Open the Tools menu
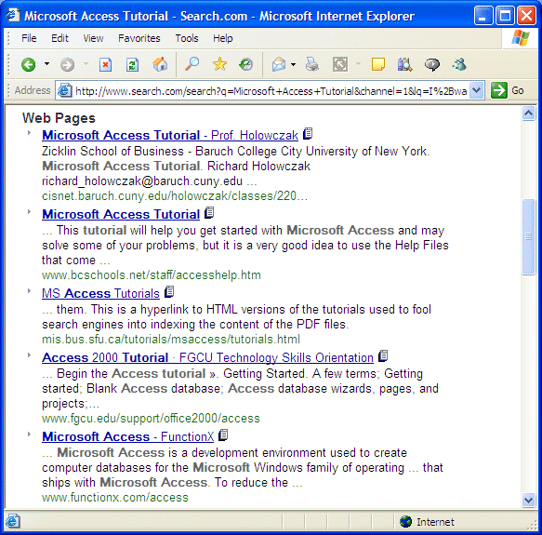The height and width of the screenshot is (535, 542). pyautogui.click(x=187, y=38)
